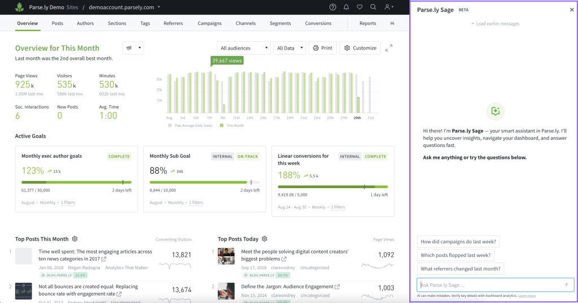Screen dimensions: 578x303
Task: Click the Print button
Action: point(322,48)
